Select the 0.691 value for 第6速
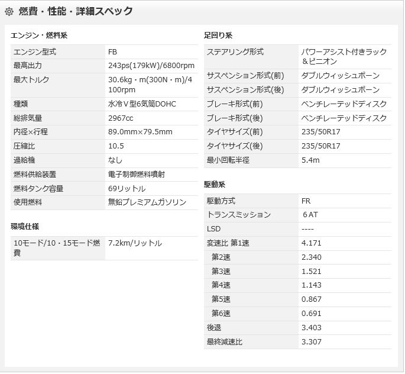 point(311,314)
